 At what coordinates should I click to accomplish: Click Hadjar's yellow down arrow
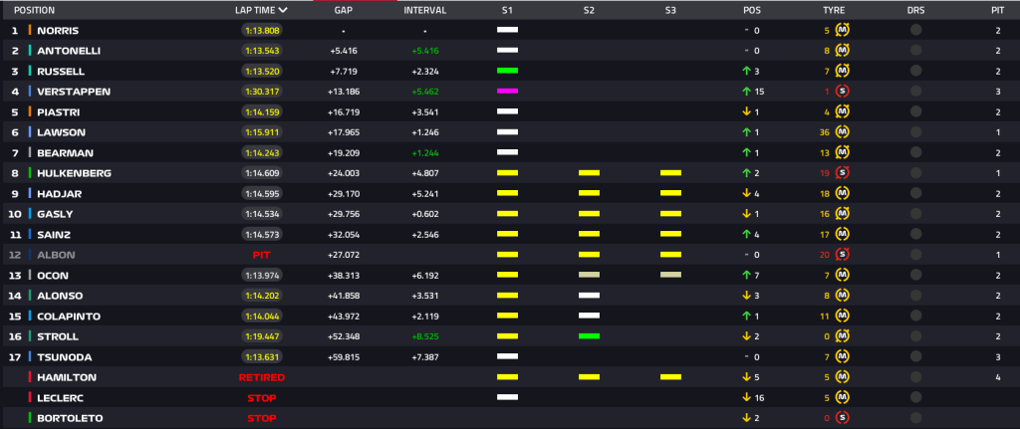click(747, 194)
